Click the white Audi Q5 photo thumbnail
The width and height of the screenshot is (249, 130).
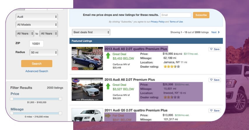click(x=87, y=115)
